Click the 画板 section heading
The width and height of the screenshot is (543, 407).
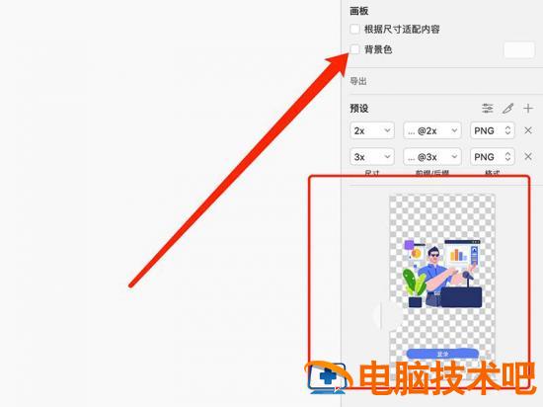pos(358,11)
